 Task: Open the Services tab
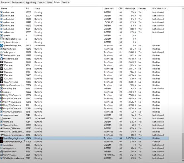click(x=66, y=2)
